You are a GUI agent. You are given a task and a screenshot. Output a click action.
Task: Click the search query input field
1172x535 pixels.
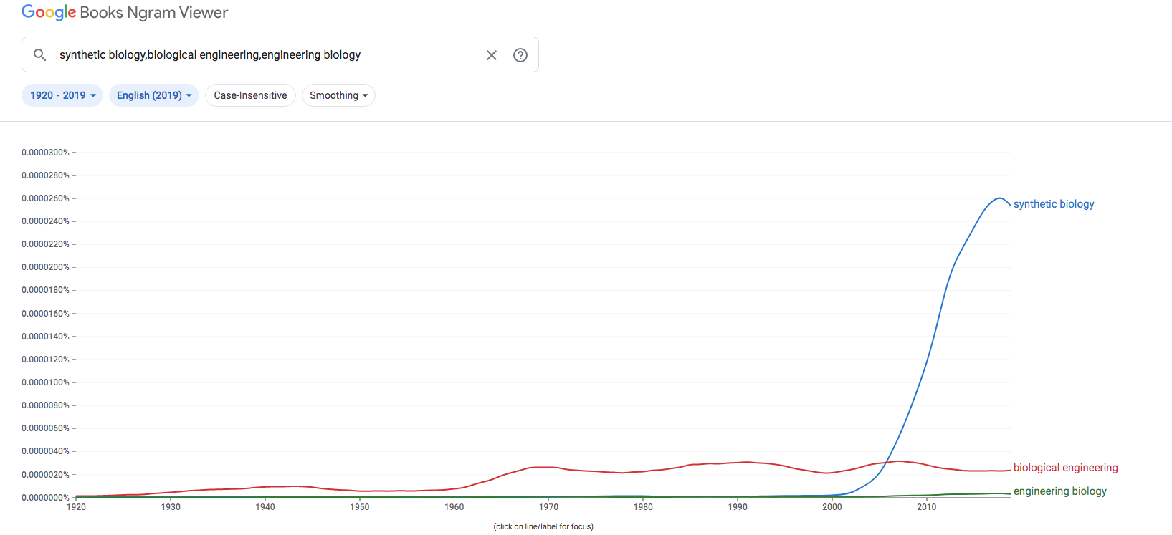(265, 55)
